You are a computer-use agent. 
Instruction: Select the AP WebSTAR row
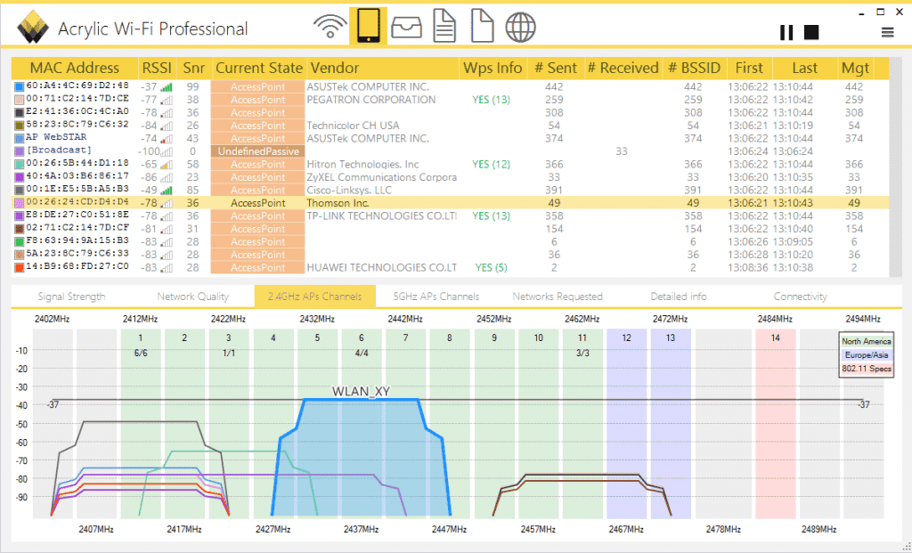coord(450,138)
